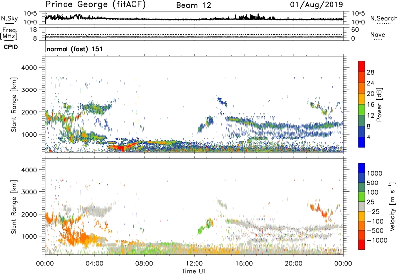Click the 'Slant Range [km]' label of the power panel

pos(14,104)
